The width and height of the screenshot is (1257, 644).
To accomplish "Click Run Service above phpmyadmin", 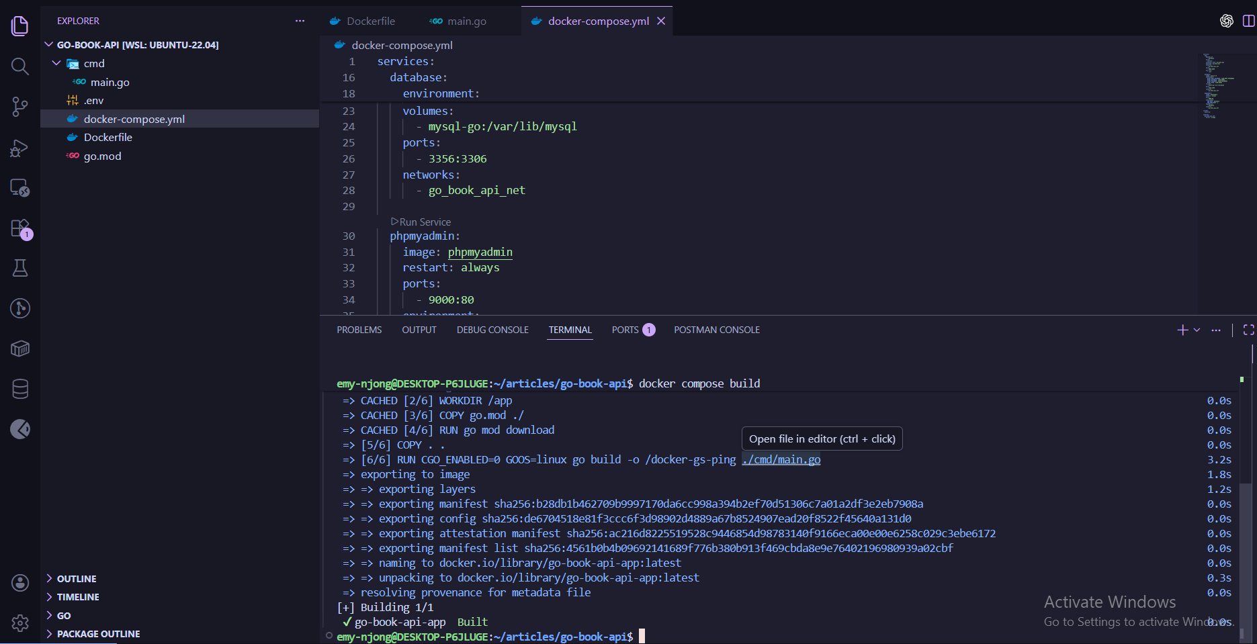I will click(425, 222).
